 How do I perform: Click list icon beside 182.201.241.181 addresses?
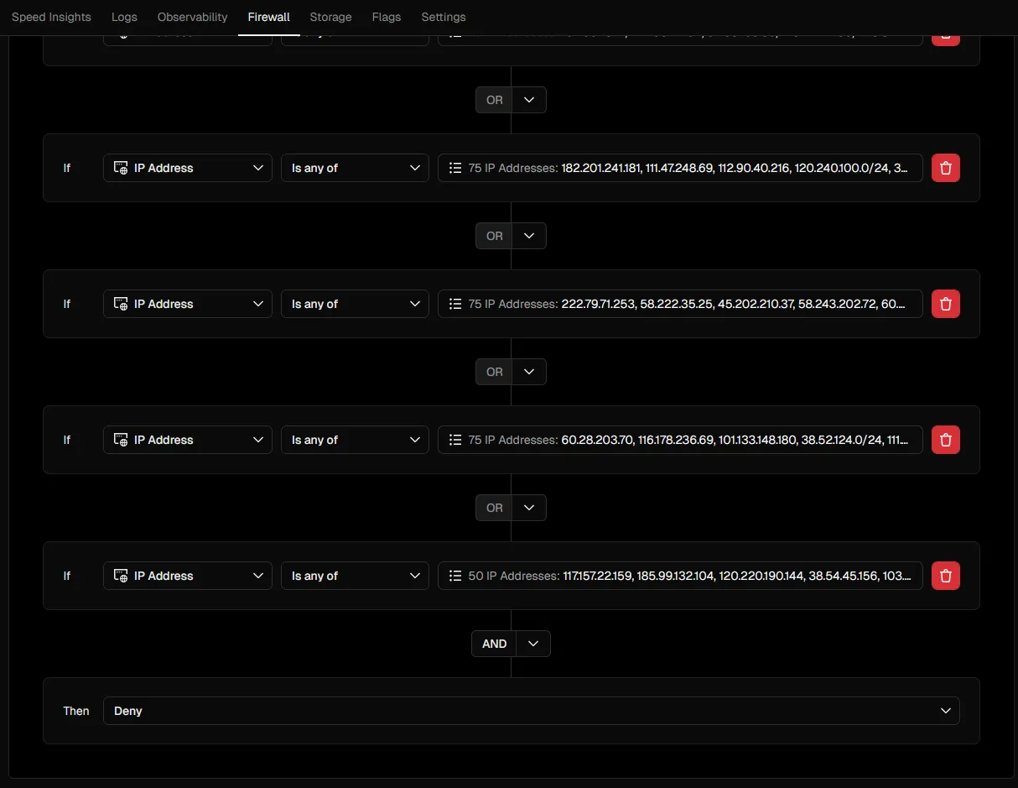(455, 168)
